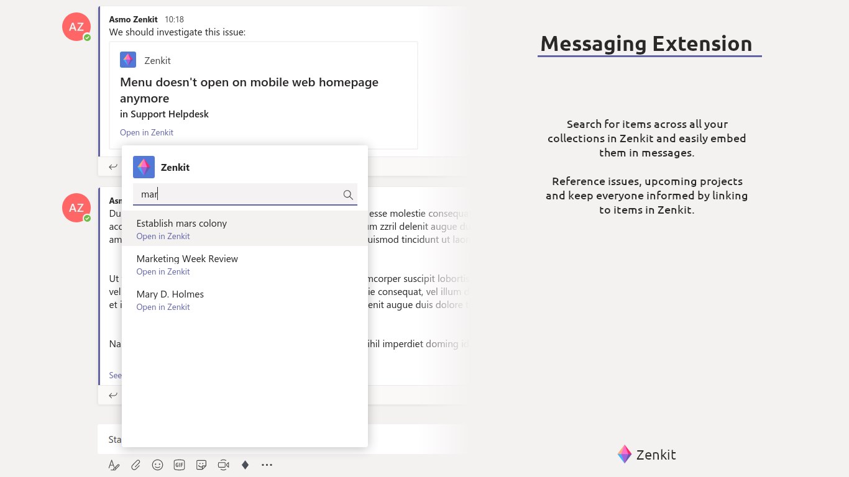This screenshot has height=477, width=849.
Task: Click the 10:18 message timestamp
Action: click(x=174, y=19)
